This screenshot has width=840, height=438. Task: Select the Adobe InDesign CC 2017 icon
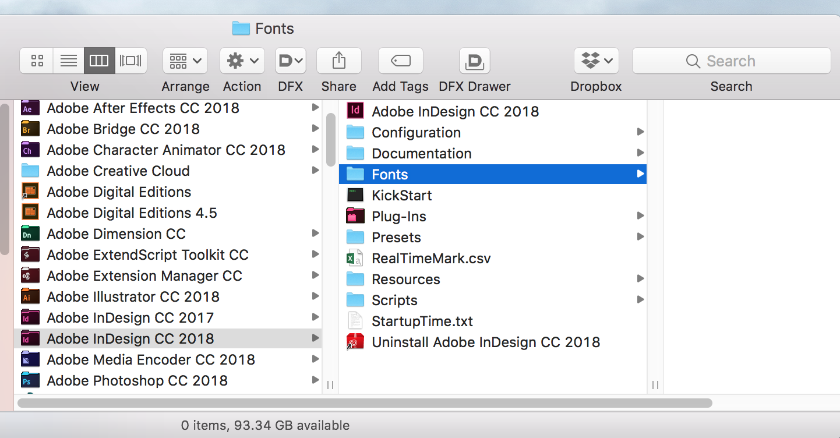click(x=30, y=318)
